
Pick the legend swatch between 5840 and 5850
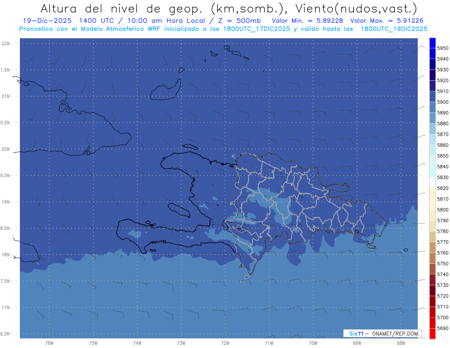[432, 161]
